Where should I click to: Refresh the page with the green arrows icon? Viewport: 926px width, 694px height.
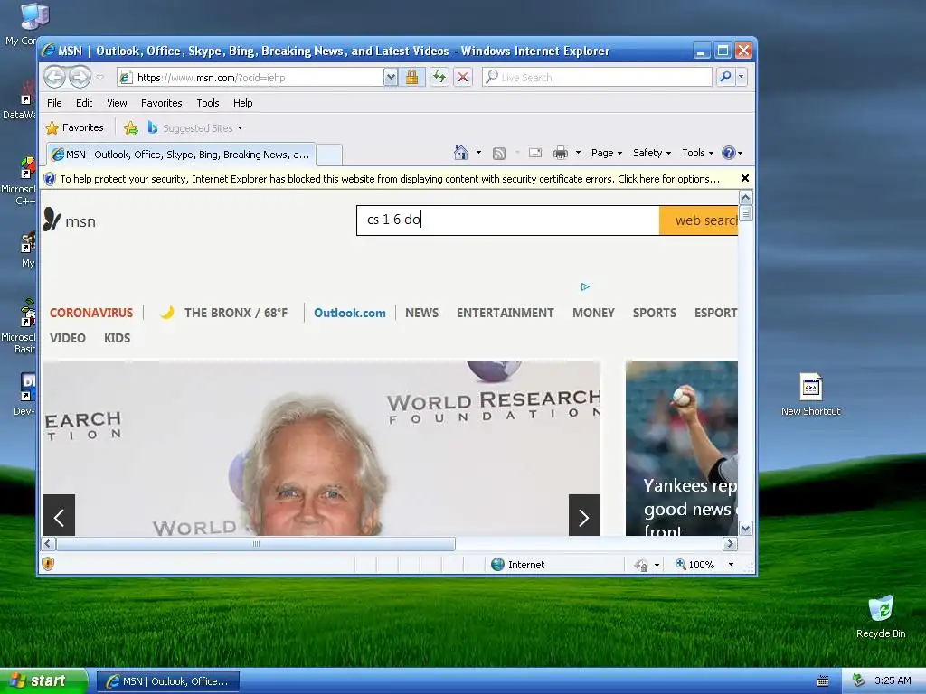(439, 78)
